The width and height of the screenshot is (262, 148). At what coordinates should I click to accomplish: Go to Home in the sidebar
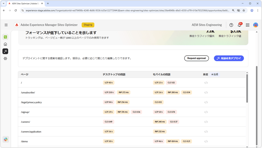point(5,44)
